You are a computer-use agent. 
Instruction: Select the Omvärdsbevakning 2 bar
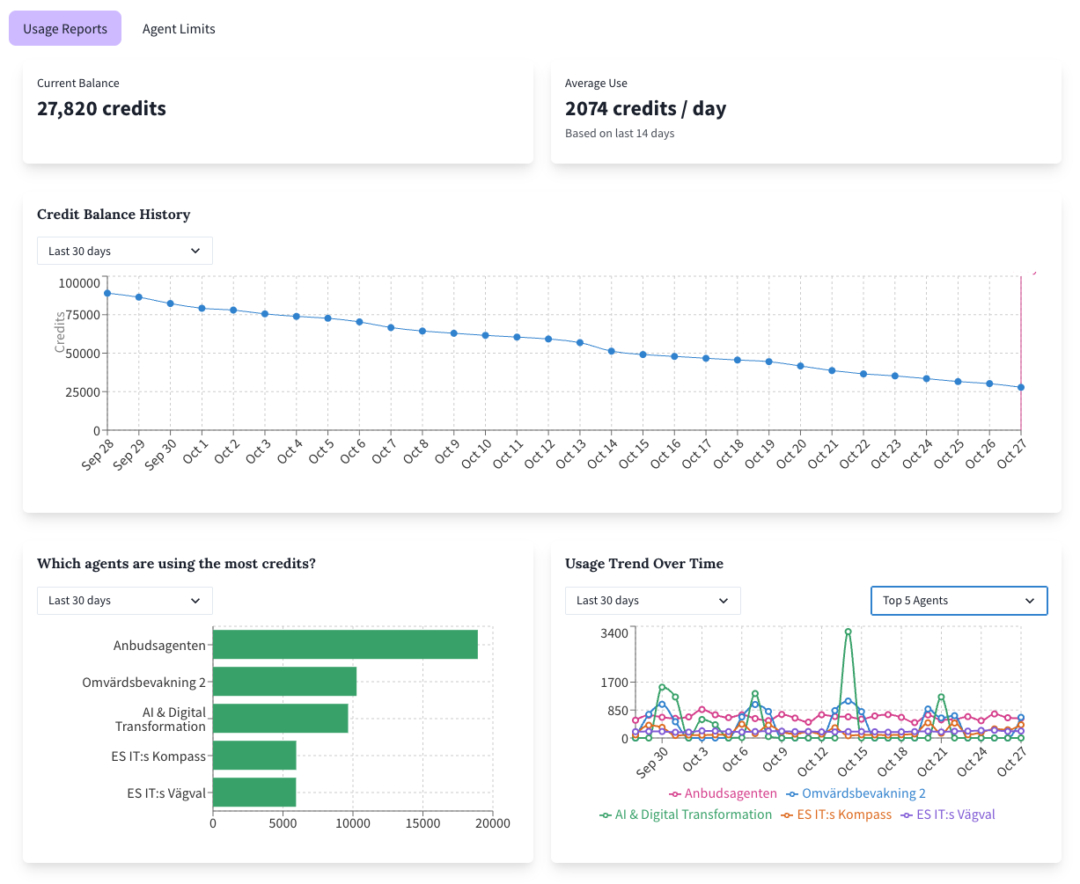tap(283, 681)
